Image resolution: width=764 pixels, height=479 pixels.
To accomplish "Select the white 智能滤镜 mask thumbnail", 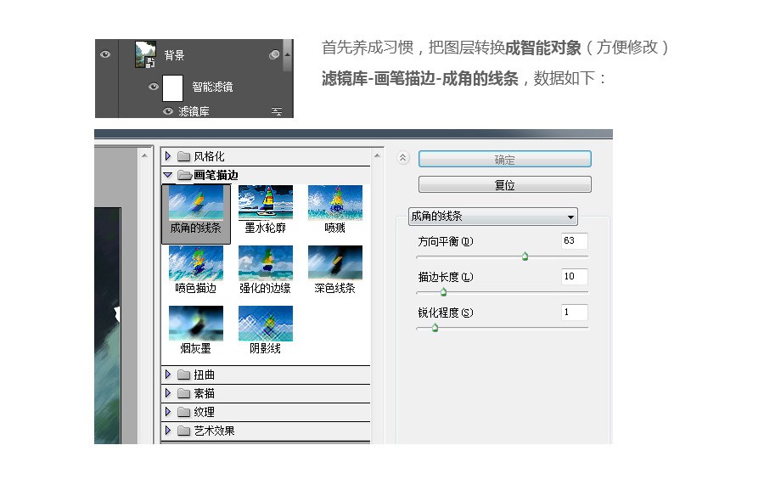I will click(172, 87).
